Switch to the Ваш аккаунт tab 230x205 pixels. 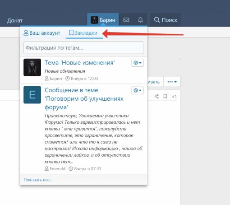coord(41,33)
